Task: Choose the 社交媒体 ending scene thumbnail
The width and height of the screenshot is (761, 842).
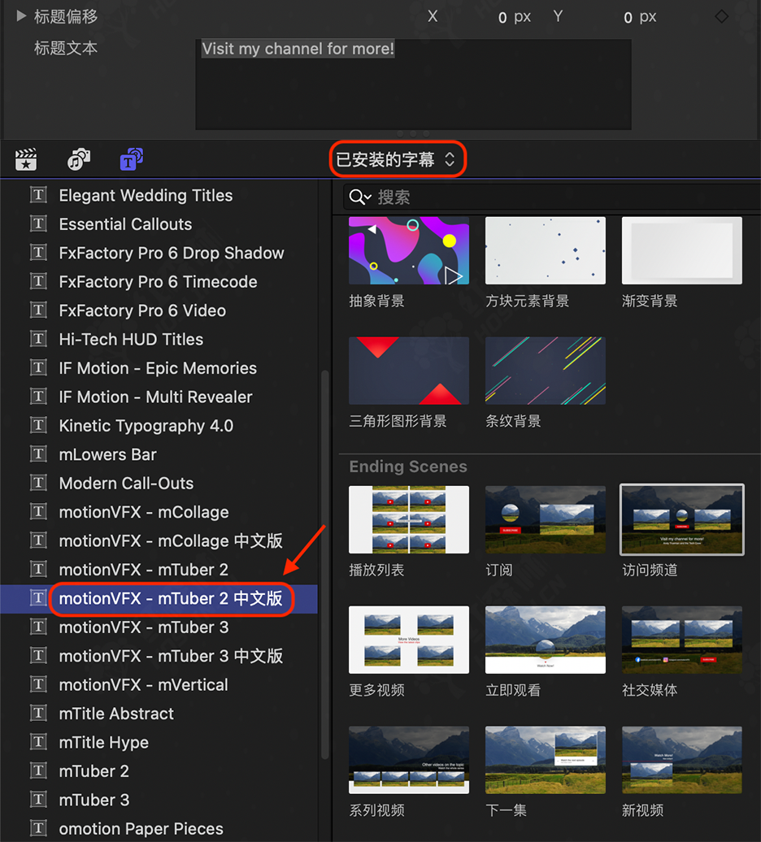Action: pos(681,640)
